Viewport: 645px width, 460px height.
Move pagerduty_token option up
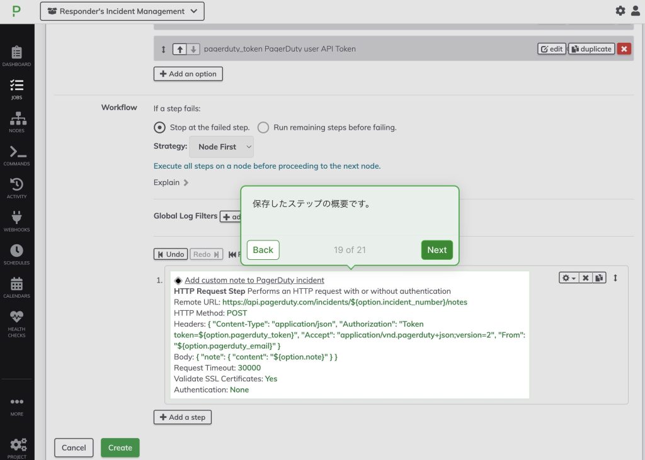pos(180,49)
